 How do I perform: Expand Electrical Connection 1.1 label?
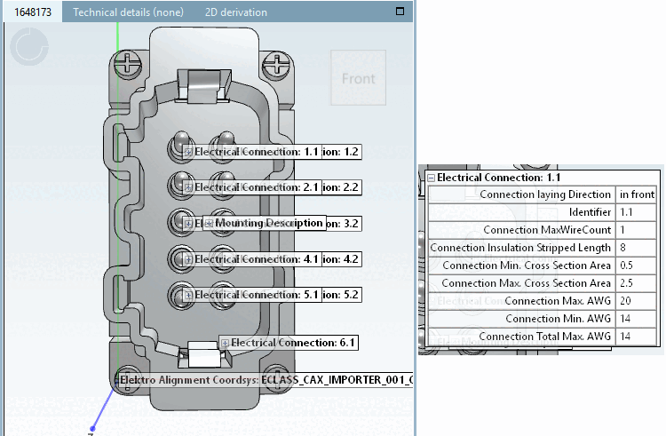[x=188, y=152]
